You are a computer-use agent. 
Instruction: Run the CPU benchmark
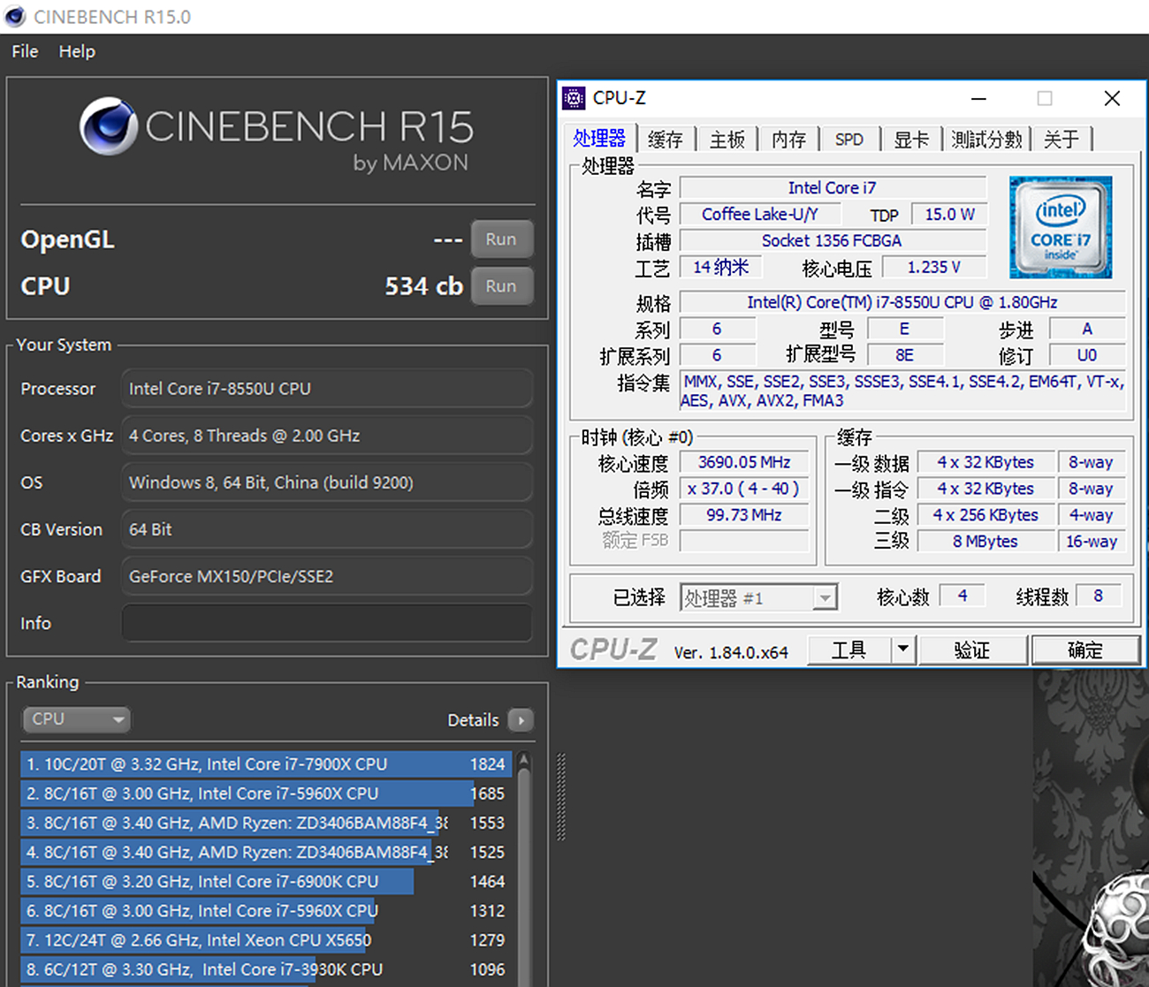click(500, 286)
